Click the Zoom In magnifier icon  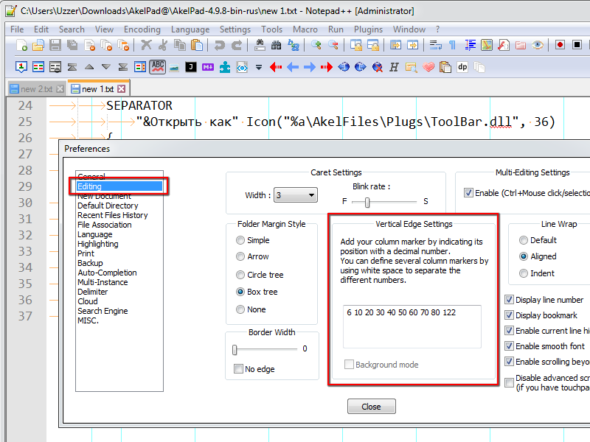316,45
